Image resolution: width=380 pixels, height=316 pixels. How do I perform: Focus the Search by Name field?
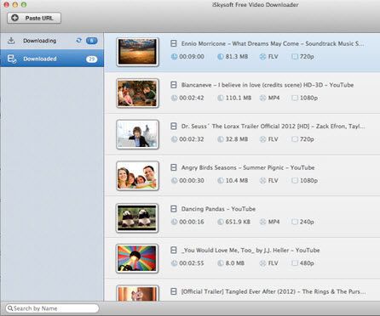tap(52, 308)
